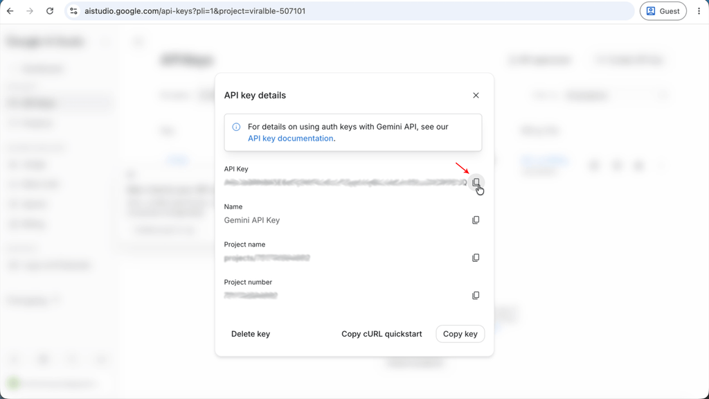This screenshot has height=399, width=709.
Task: Open the API key documentation link
Action: (290, 139)
